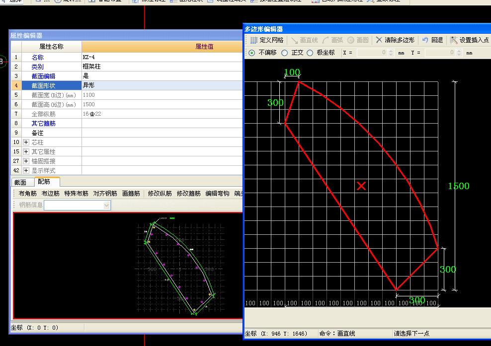Click the 画箍筋 toolbar button
This screenshot has height=346, width=491.
point(131,194)
